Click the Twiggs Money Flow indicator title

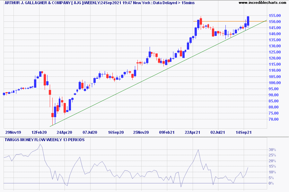coord(45,140)
